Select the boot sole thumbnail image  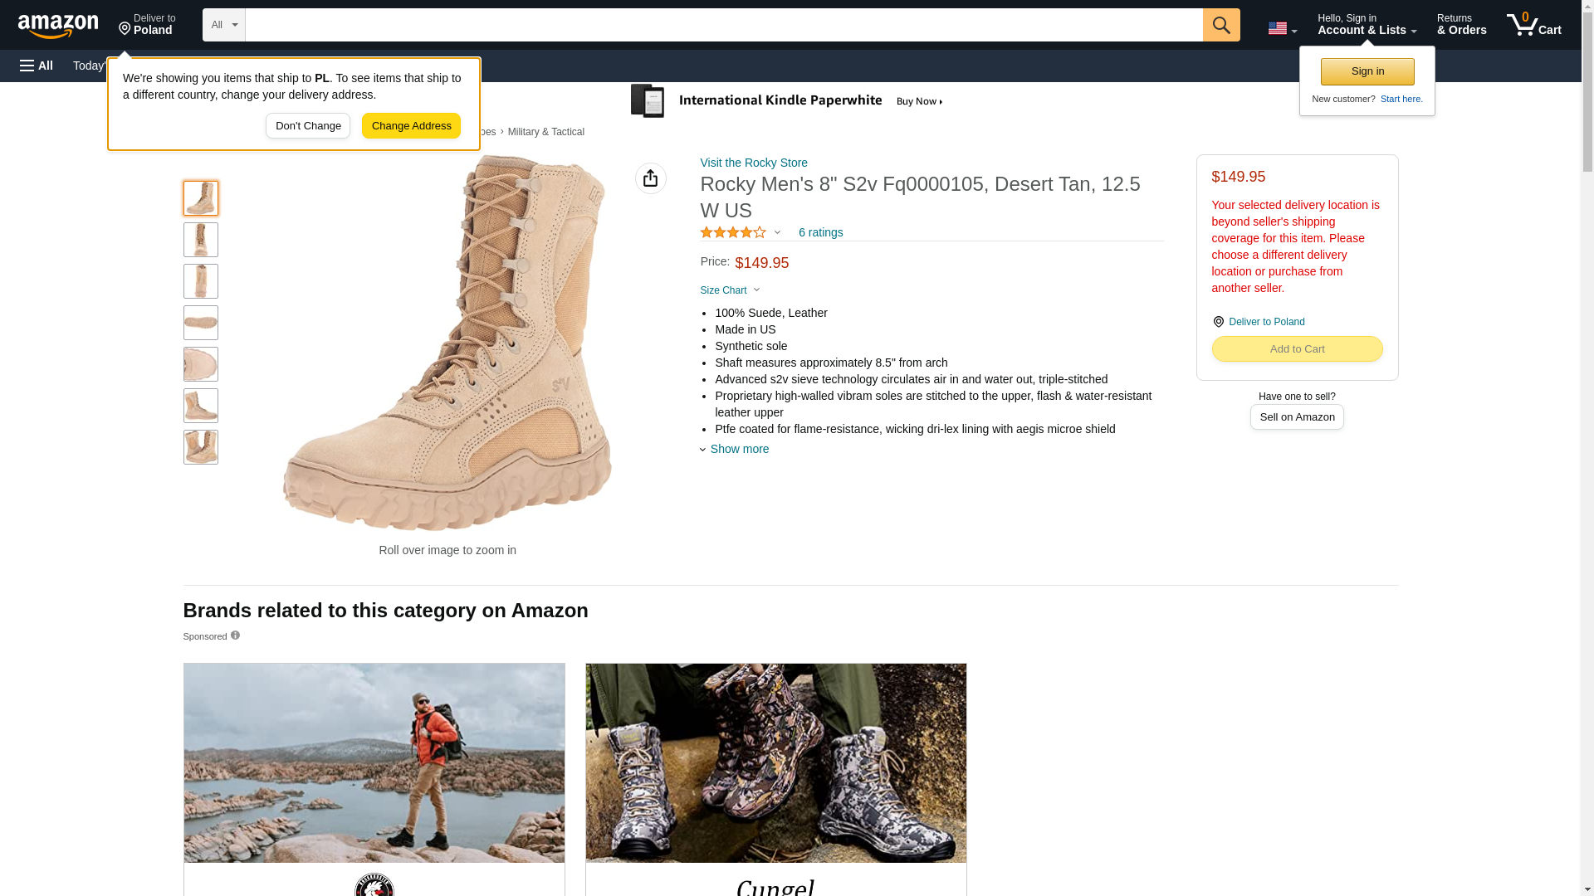pyautogui.click(x=200, y=323)
